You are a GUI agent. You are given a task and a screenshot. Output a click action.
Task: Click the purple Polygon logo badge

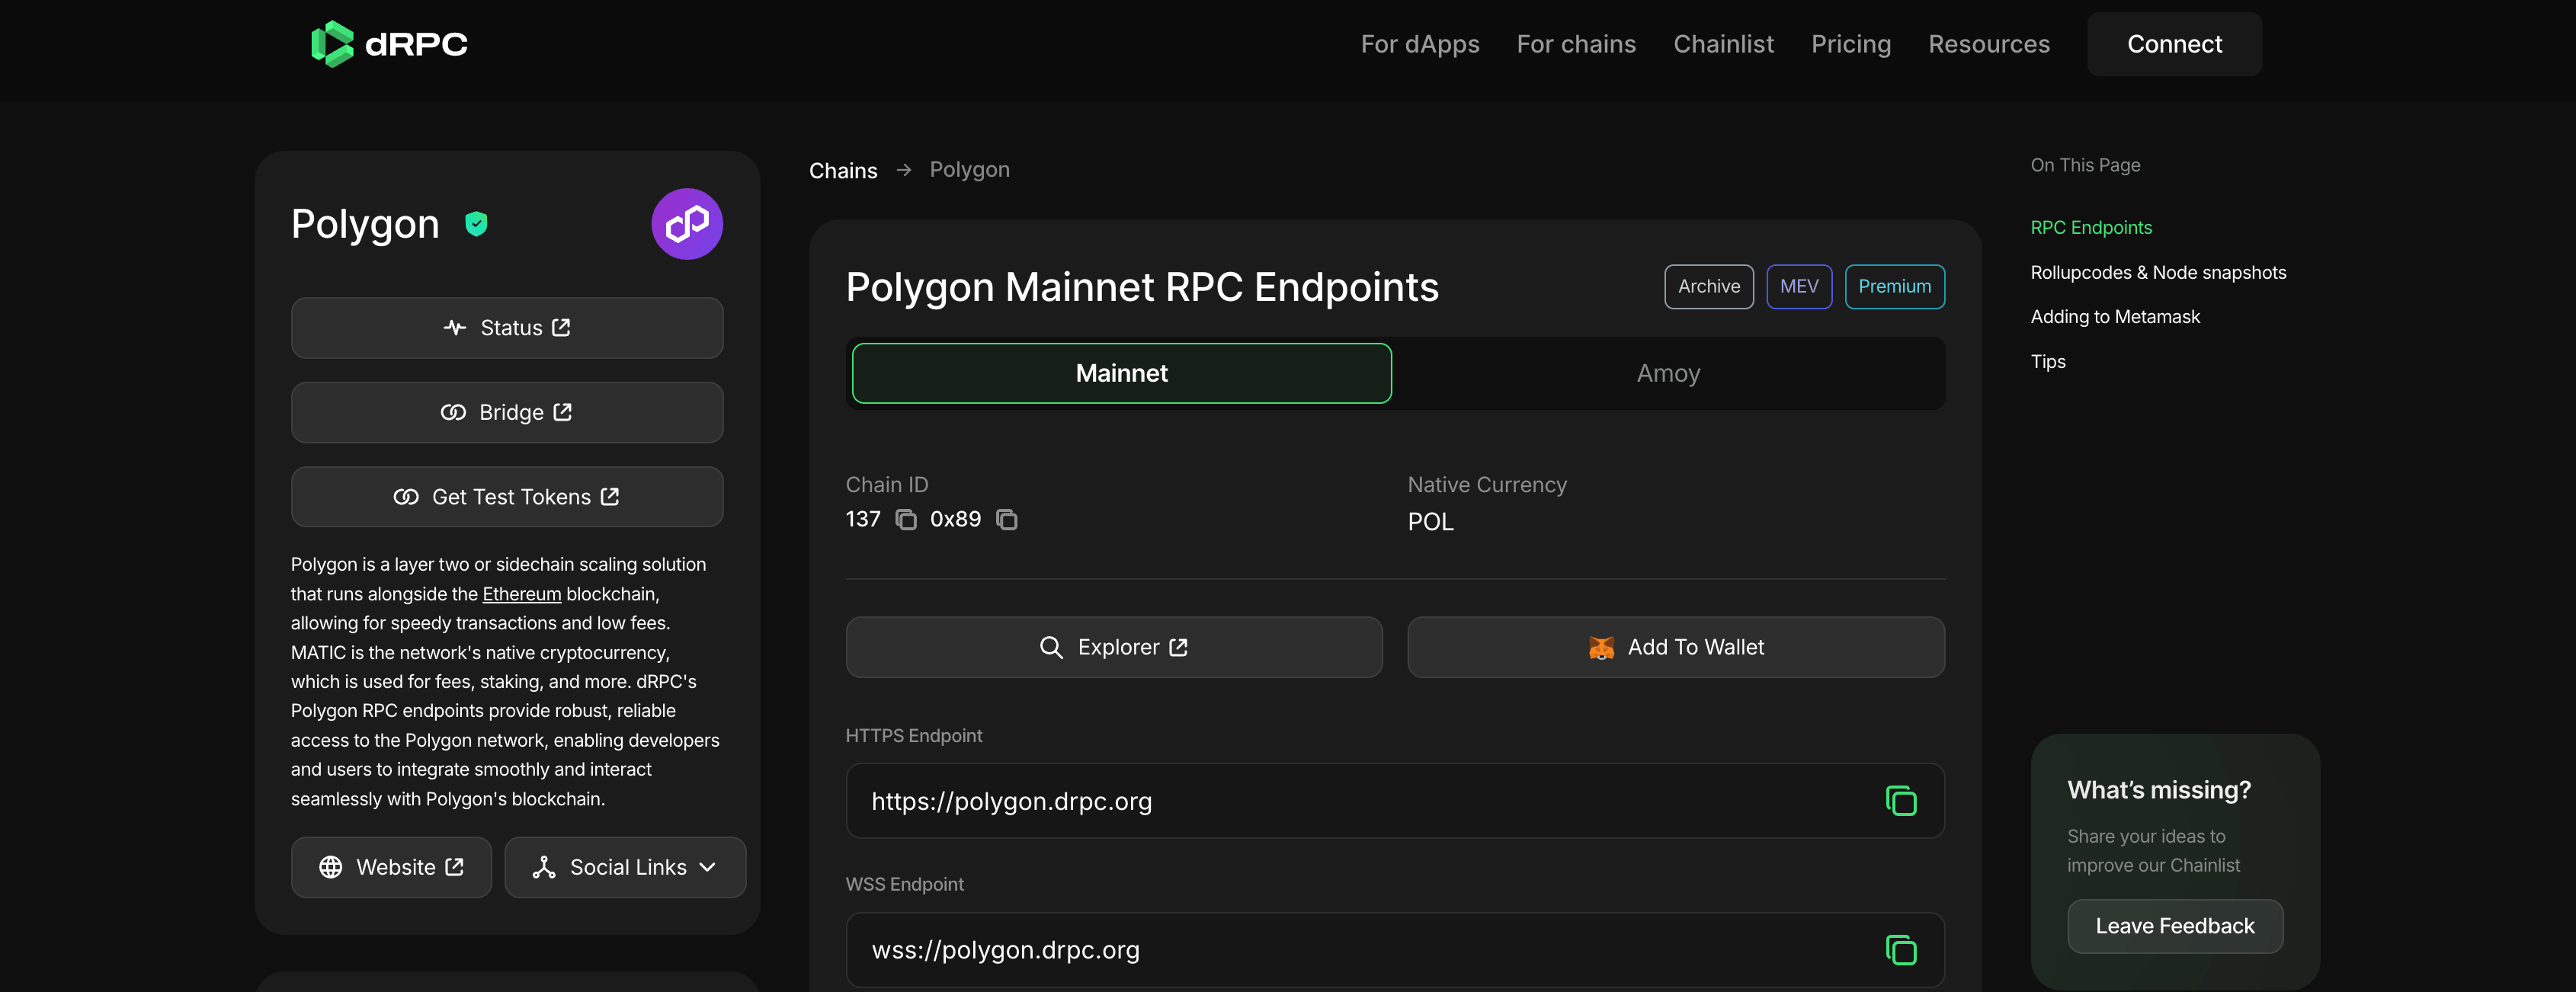[x=687, y=224]
